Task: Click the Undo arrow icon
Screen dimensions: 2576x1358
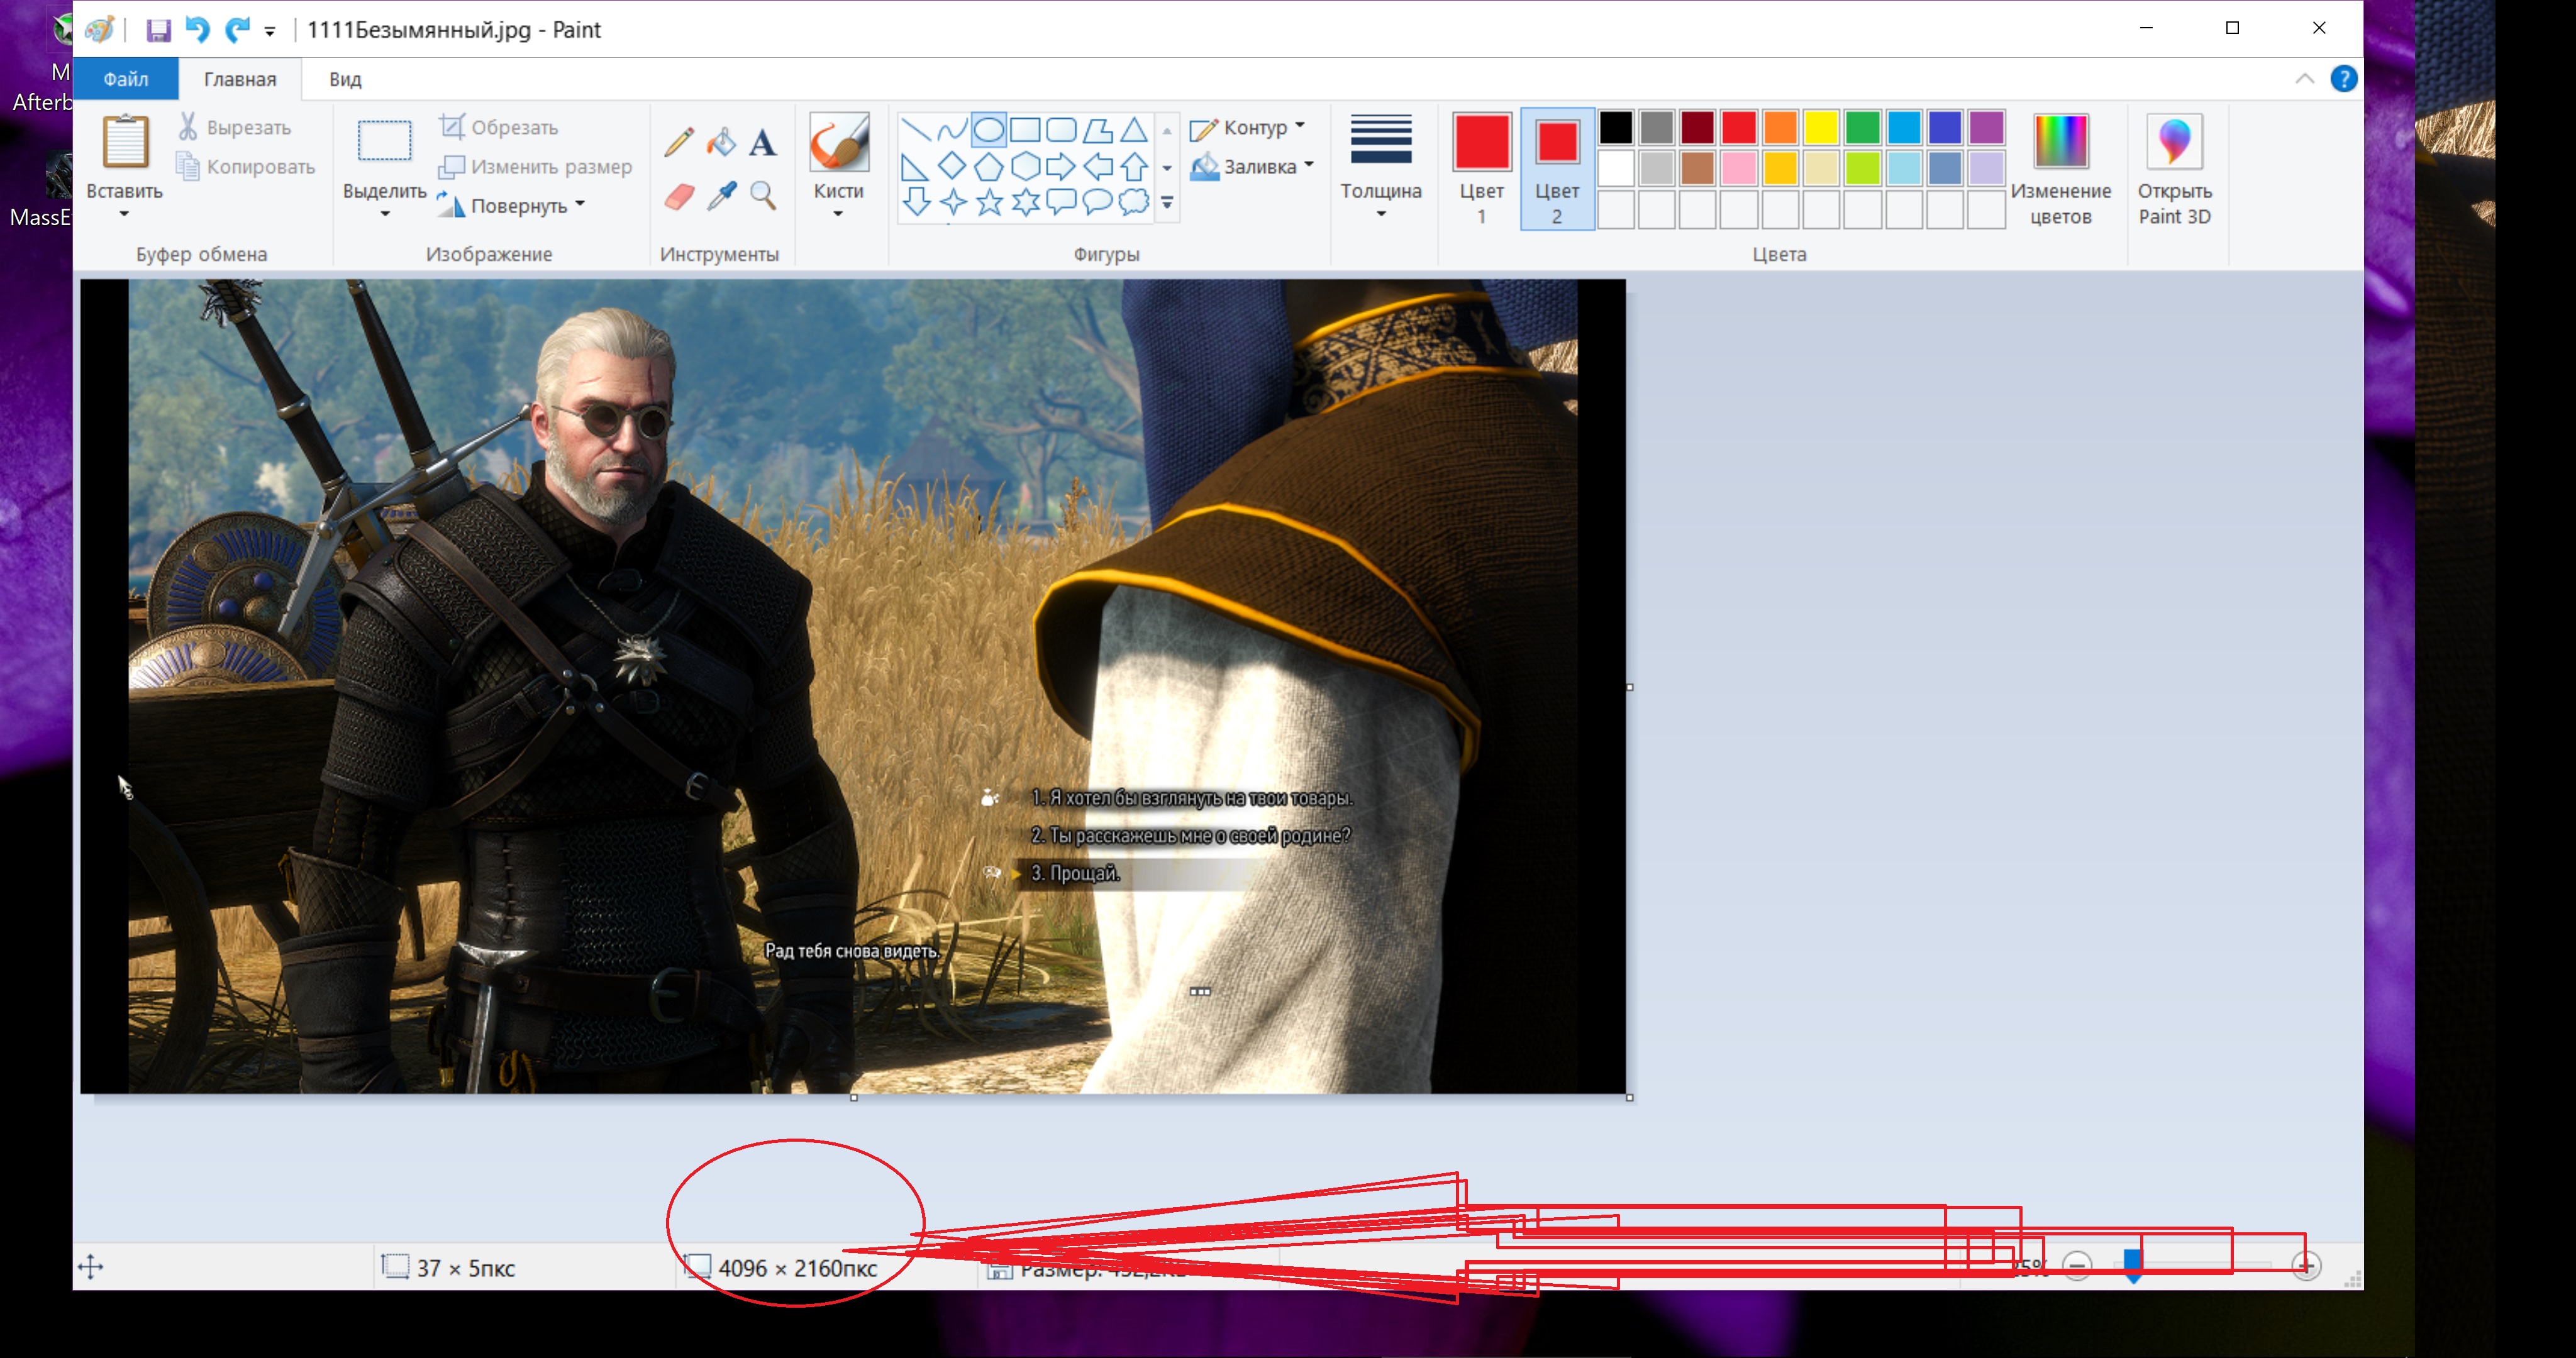Action: pyautogui.click(x=197, y=30)
